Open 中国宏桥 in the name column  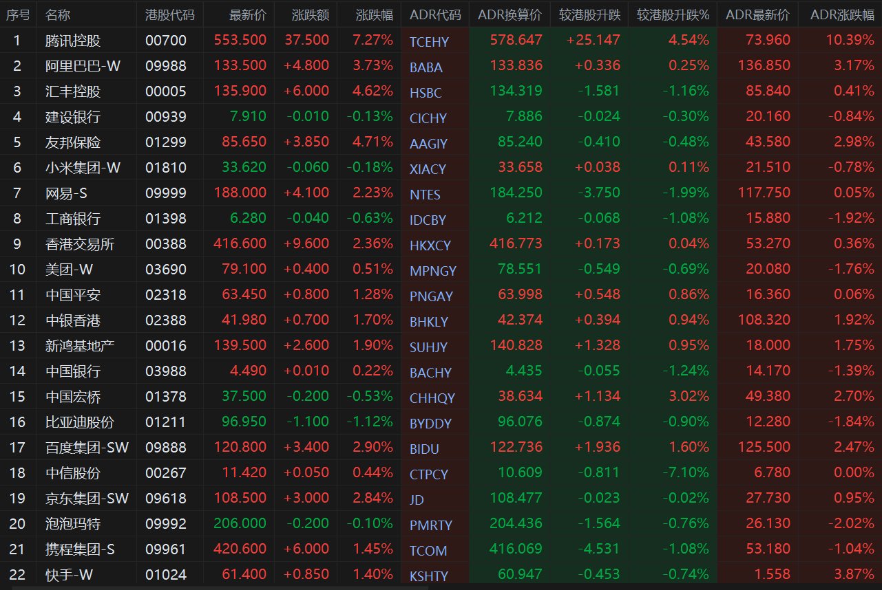point(73,397)
